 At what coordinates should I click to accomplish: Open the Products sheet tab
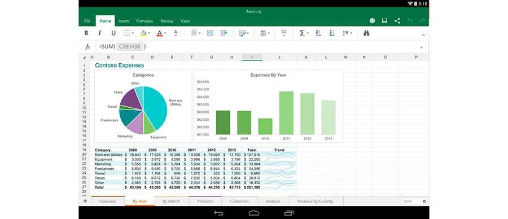click(x=205, y=201)
